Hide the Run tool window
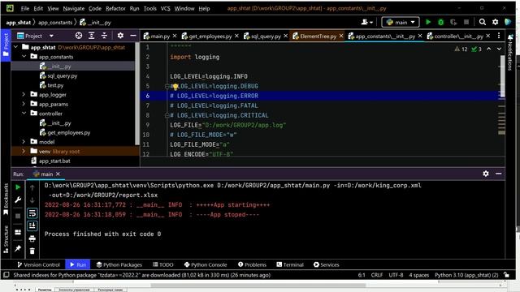The height and width of the screenshot is (292, 520). (x=498, y=174)
